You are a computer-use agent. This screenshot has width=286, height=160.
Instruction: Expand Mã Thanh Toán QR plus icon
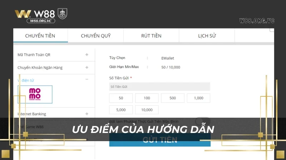pyautogui.click(x=87, y=55)
